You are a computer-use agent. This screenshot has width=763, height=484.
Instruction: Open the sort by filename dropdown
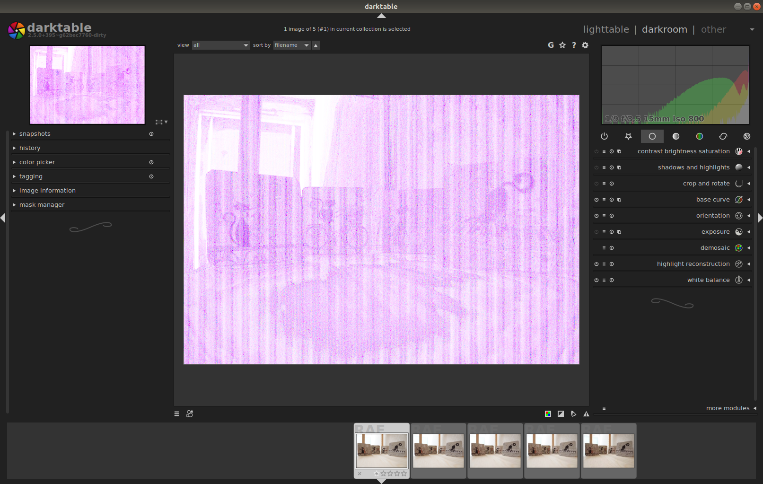pyautogui.click(x=291, y=45)
